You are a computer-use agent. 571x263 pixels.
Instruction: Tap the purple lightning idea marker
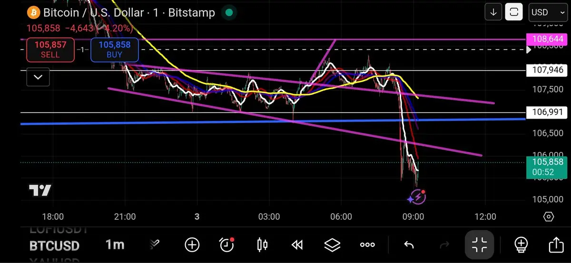418,196
